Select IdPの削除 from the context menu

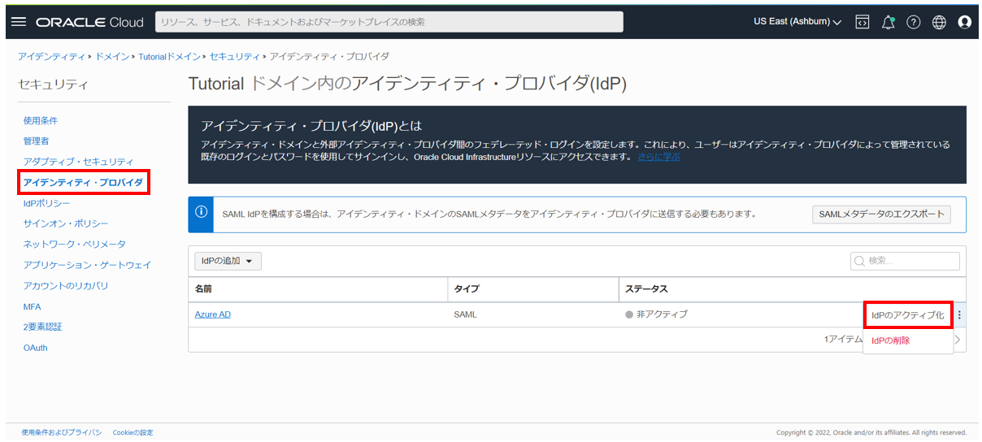point(891,340)
